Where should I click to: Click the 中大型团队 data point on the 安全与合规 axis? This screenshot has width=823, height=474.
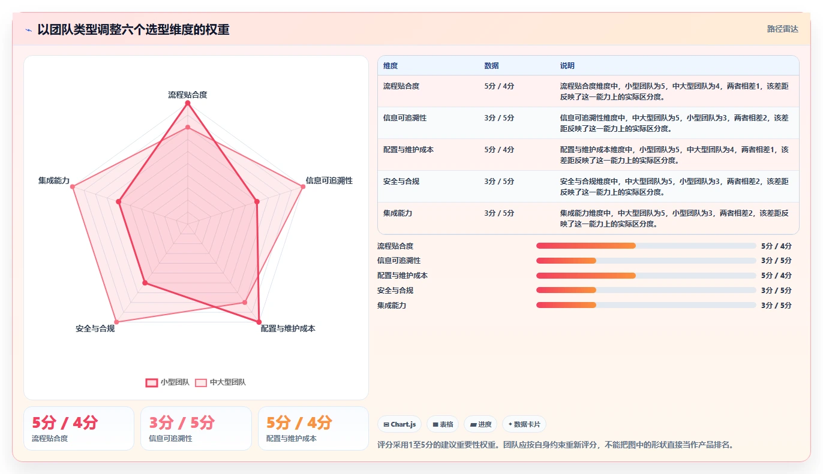(116, 322)
